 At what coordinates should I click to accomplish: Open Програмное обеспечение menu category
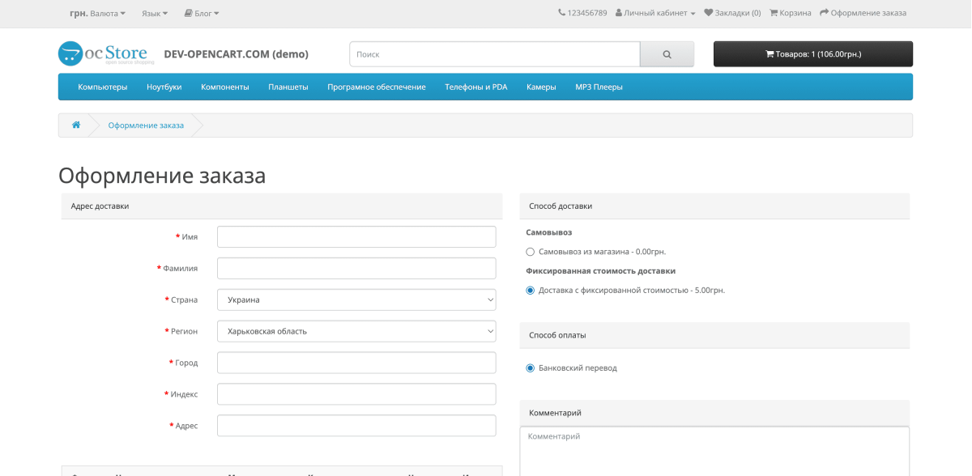pyautogui.click(x=377, y=87)
